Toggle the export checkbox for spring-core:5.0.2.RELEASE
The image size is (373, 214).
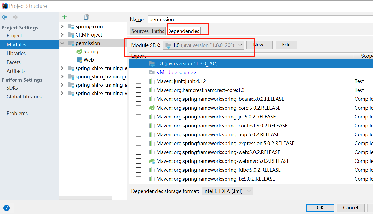(x=139, y=108)
